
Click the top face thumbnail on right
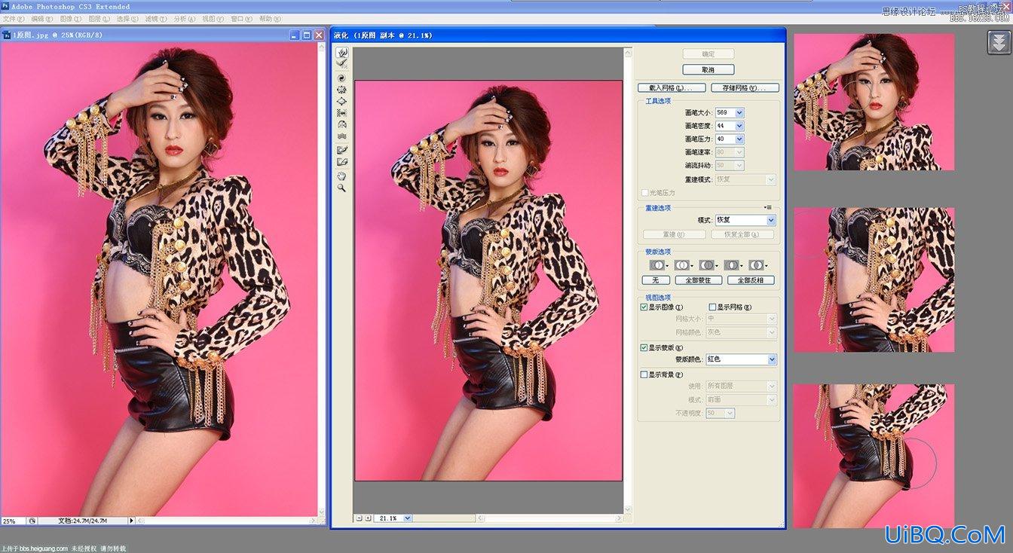(x=874, y=102)
